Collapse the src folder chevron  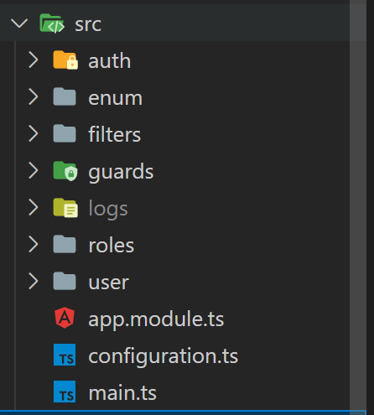click(19, 23)
